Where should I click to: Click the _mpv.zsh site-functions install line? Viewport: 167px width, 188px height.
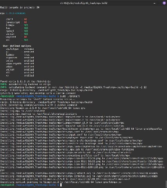67,149
